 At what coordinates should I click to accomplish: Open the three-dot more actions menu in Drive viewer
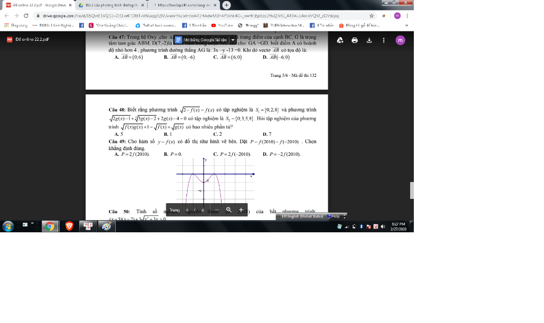tap(384, 40)
